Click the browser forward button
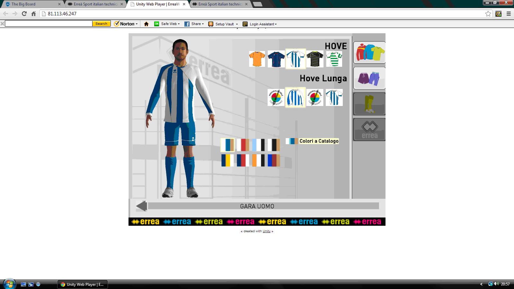Viewport: 514px width, 289px height. [15, 13]
